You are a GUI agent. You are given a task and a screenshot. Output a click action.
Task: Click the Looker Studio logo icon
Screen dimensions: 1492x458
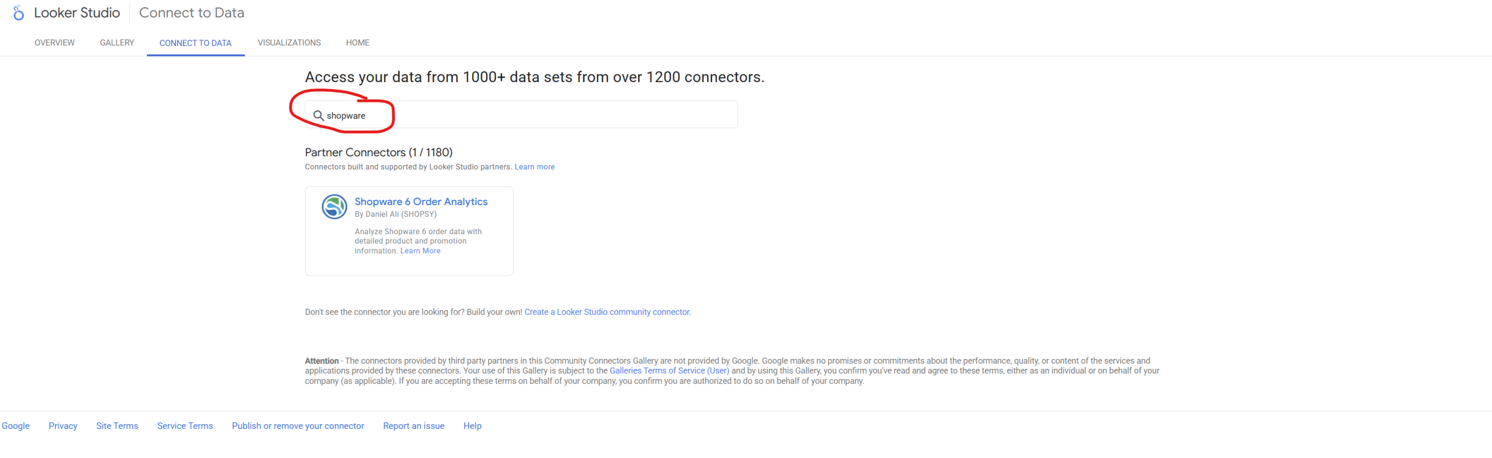point(19,13)
